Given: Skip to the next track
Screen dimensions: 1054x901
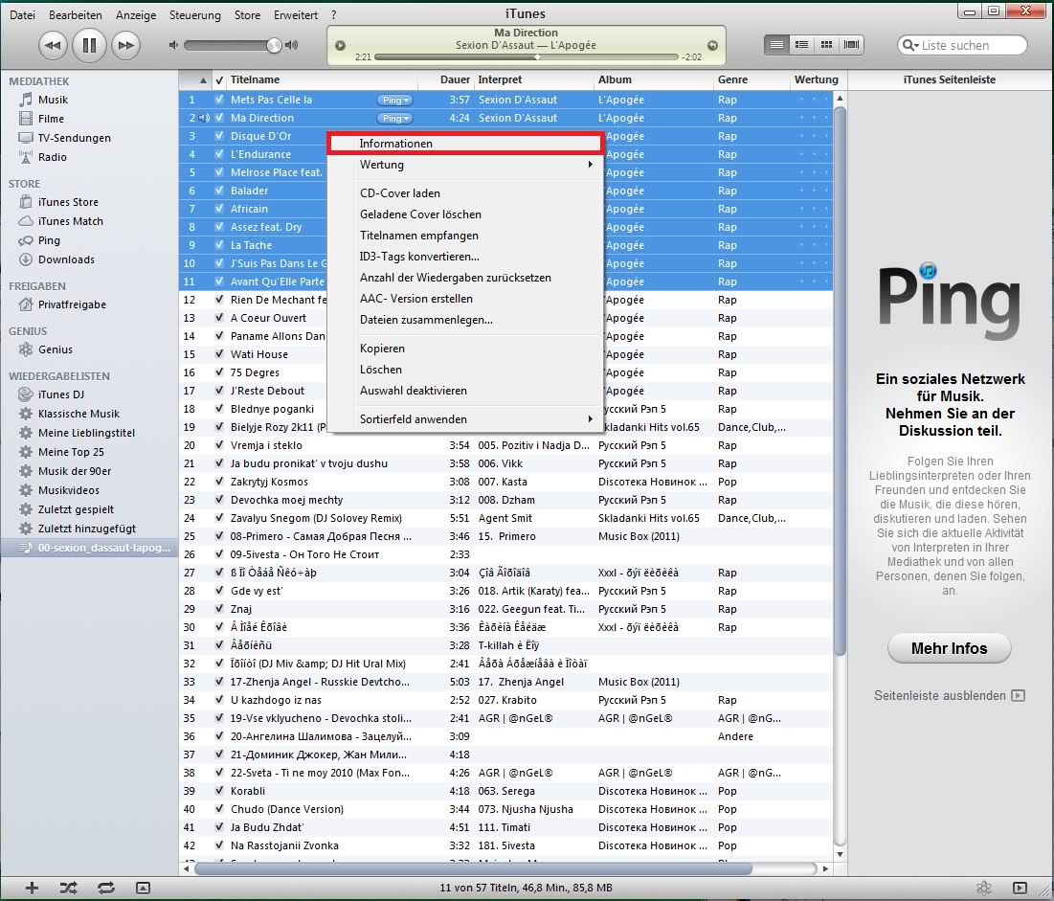Looking at the screenshot, I should (125, 44).
